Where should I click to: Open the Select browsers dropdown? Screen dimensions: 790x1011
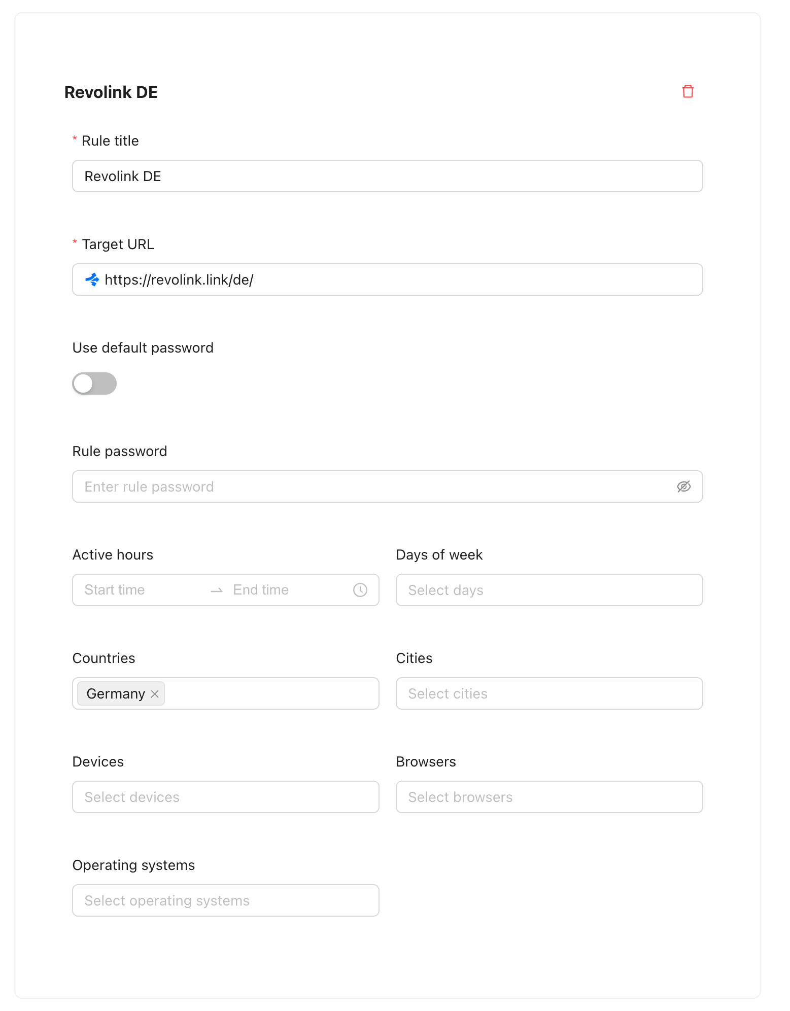click(549, 797)
